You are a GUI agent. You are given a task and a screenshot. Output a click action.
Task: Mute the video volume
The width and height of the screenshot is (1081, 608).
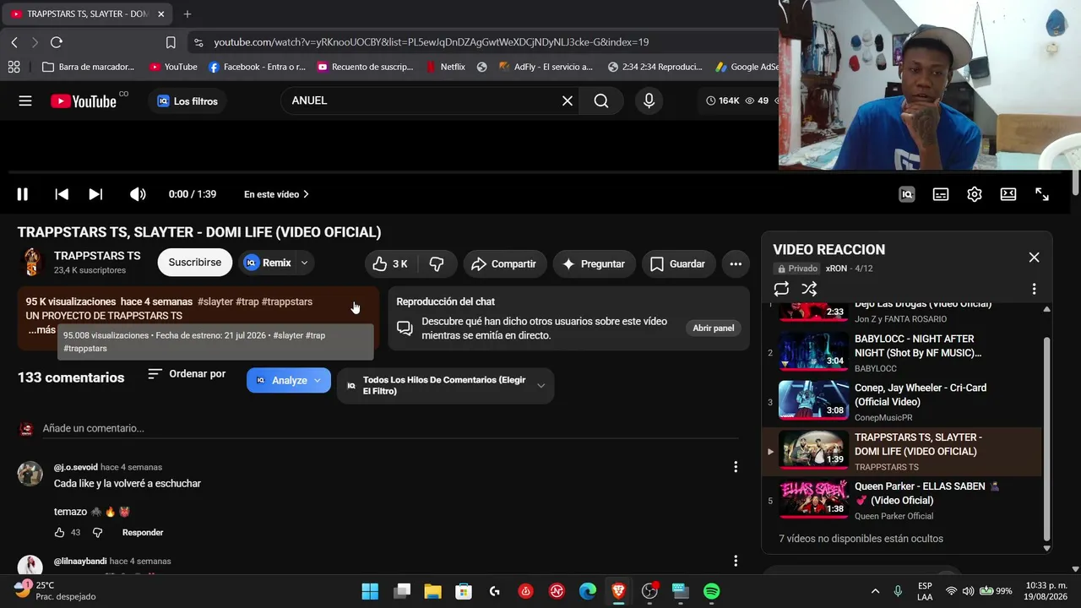pyautogui.click(x=138, y=194)
